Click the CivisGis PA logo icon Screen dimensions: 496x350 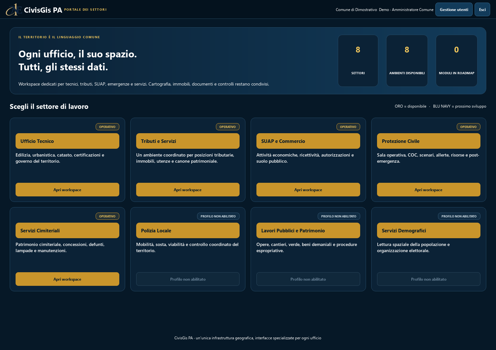[x=14, y=9]
